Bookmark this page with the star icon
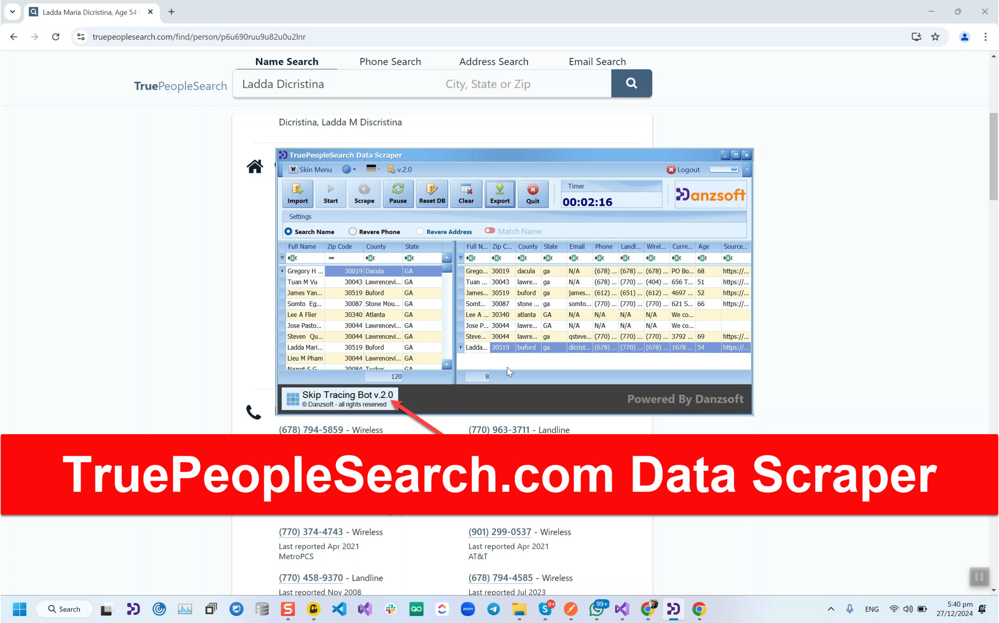Image resolution: width=999 pixels, height=623 pixels. (x=935, y=37)
